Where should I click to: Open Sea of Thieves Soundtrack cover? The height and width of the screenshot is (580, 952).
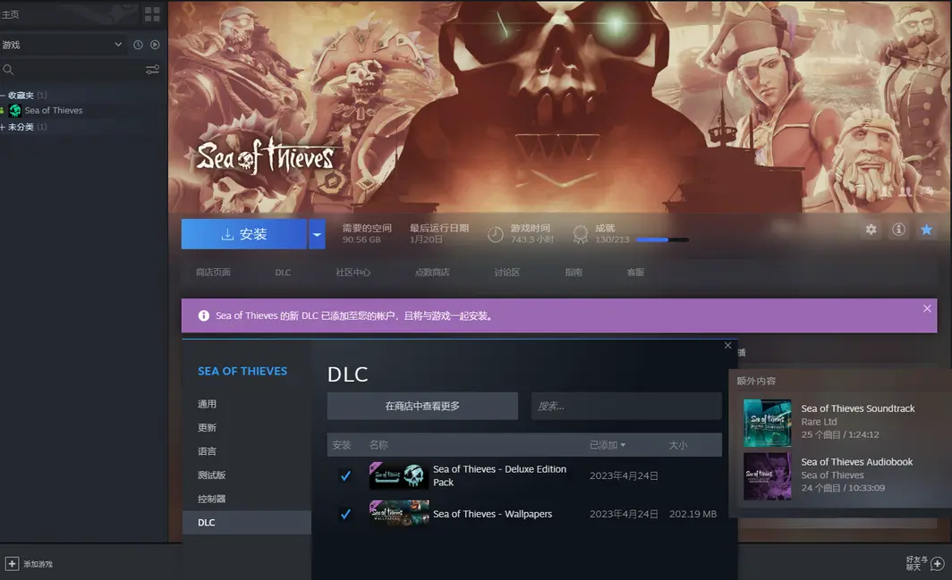(768, 423)
